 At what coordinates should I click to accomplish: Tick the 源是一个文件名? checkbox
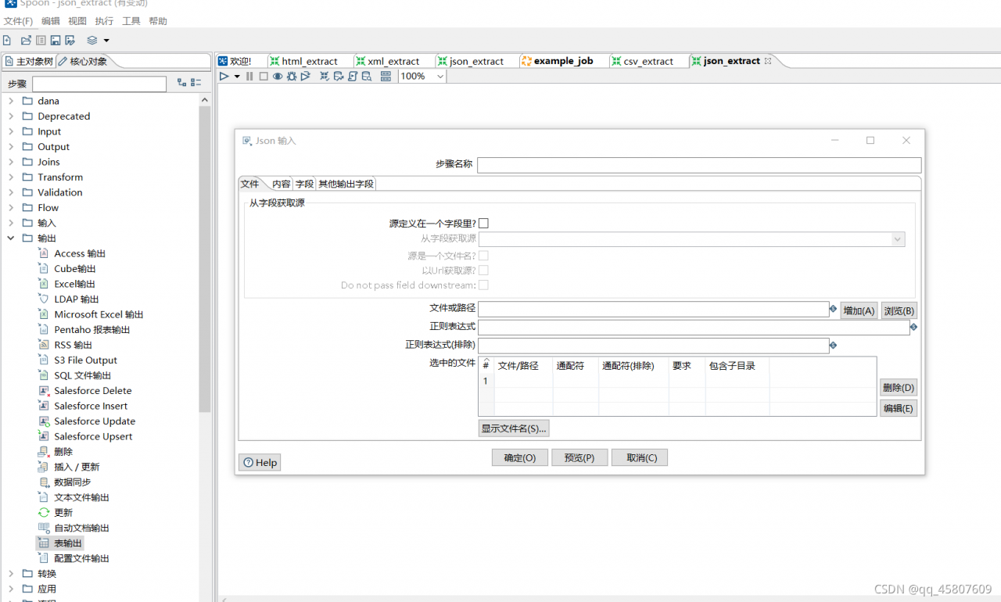483,255
